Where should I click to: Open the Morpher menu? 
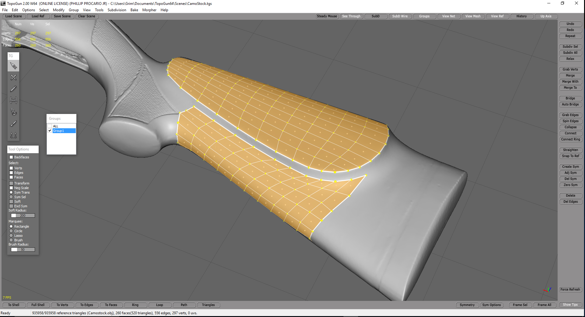point(149,10)
